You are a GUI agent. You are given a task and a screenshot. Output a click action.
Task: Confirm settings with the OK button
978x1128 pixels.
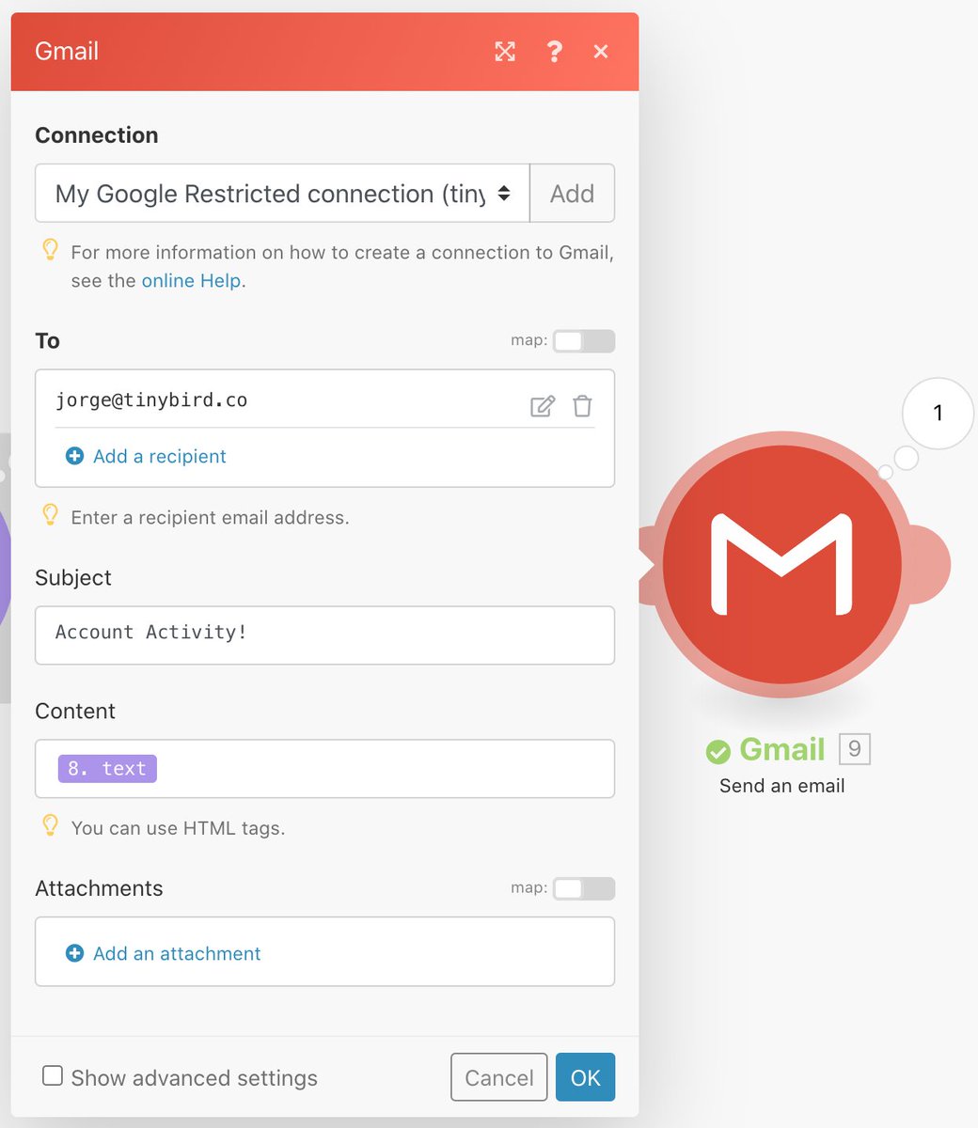(585, 1077)
